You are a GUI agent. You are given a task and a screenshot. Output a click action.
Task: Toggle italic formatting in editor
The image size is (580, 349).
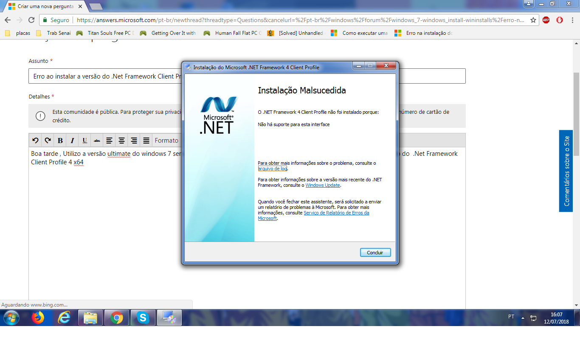coord(73,141)
